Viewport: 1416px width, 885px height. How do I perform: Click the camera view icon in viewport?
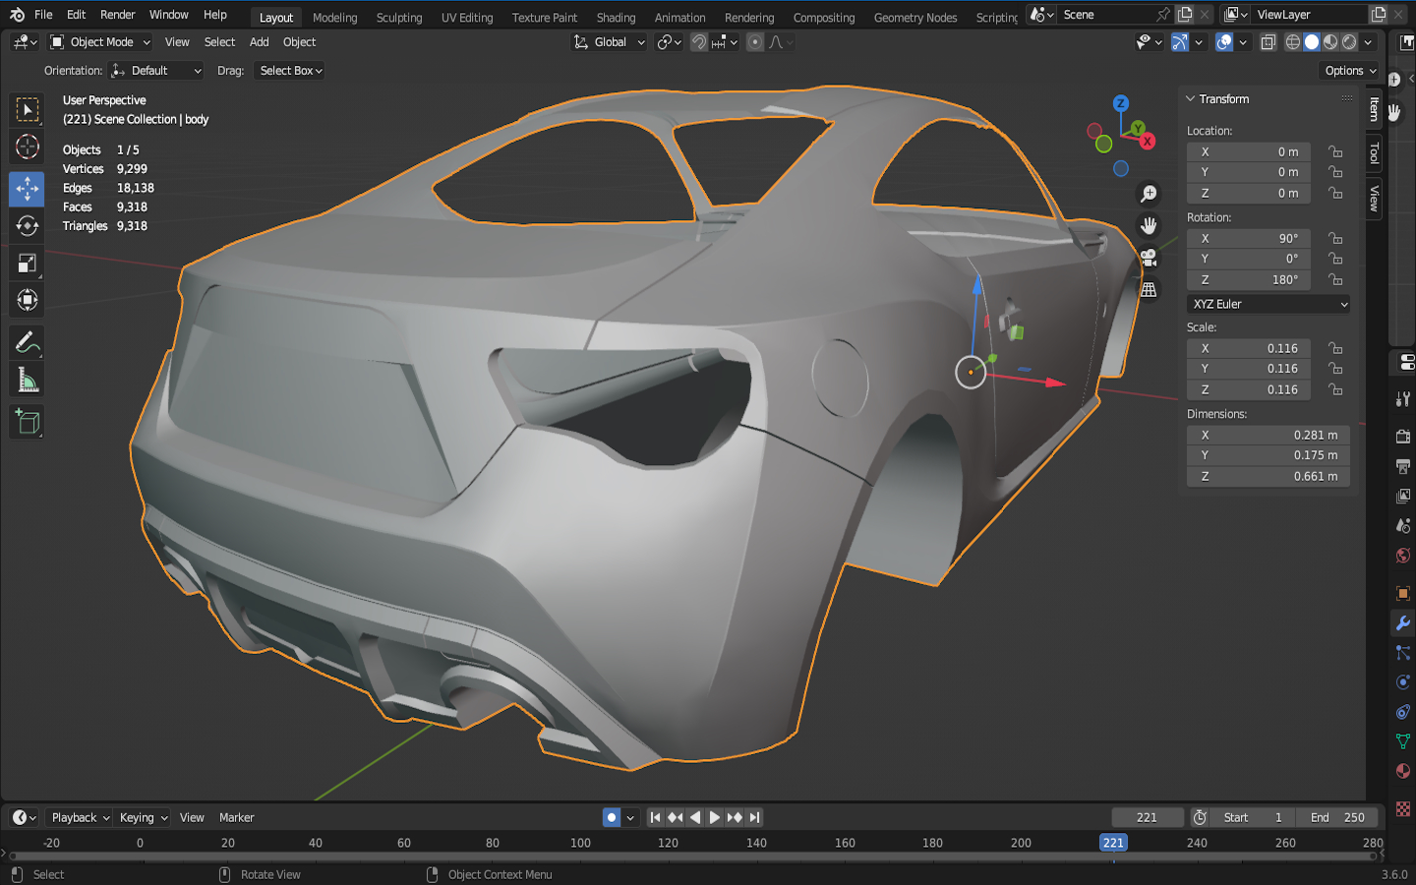(x=1148, y=258)
